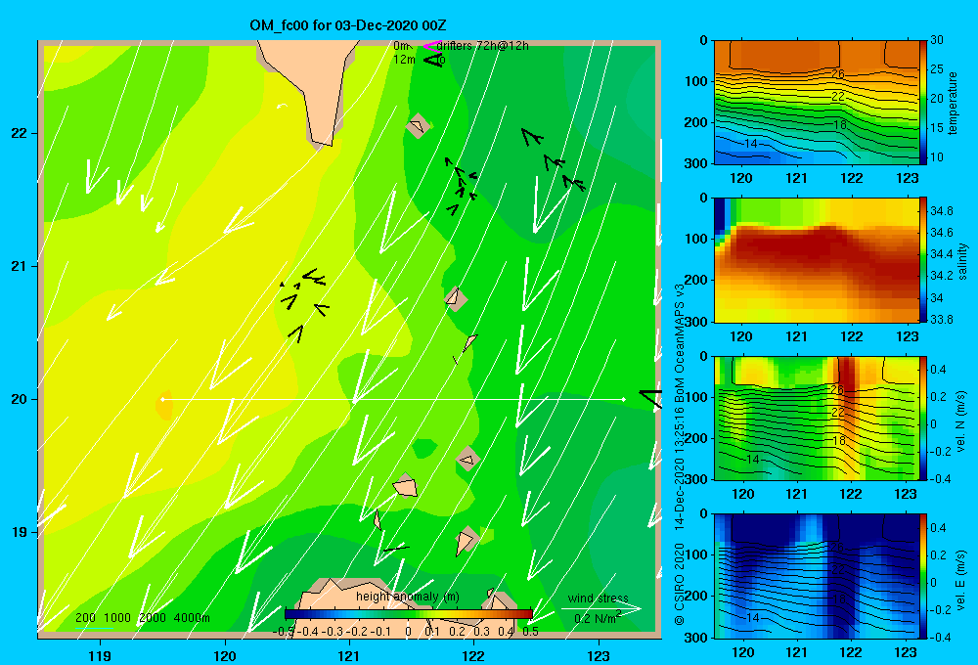Click the '34.8' tick on salinity colorbar
The width and height of the screenshot is (978, 665).
pyautogui.click(x=941, y=211)
